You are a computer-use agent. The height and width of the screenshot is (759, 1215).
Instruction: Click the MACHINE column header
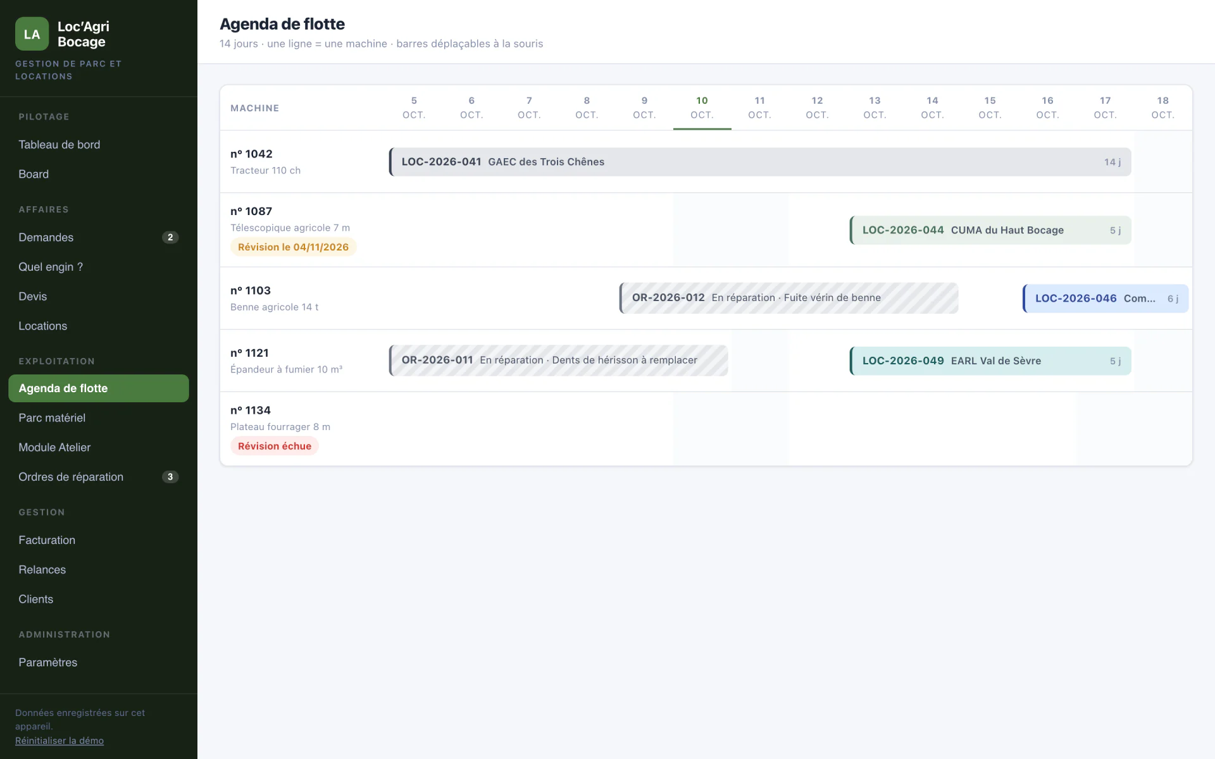click(x=255, y=108)
